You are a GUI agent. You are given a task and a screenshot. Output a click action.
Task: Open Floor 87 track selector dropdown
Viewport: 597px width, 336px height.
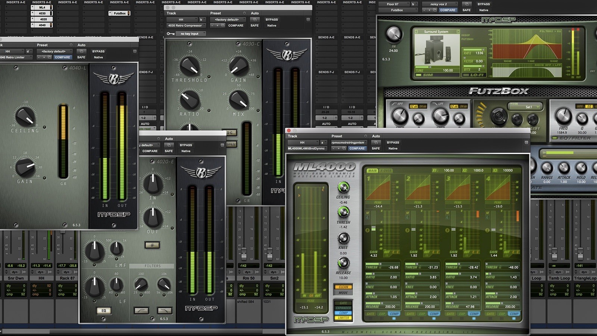[x=393, y=4]
